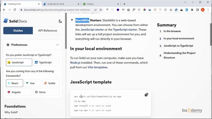Click the Preferences gear icon
This screenshot has width=212, height=119.
(x=8, y=45)
